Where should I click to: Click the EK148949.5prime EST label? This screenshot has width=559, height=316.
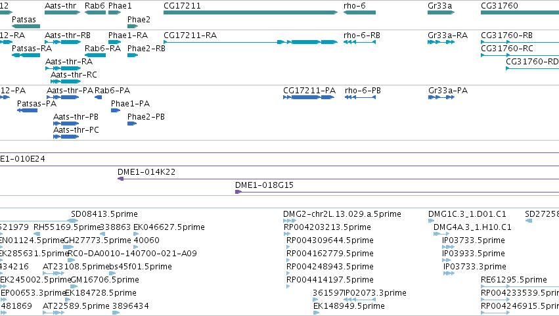pyautogui.click(x=349, y=306)
